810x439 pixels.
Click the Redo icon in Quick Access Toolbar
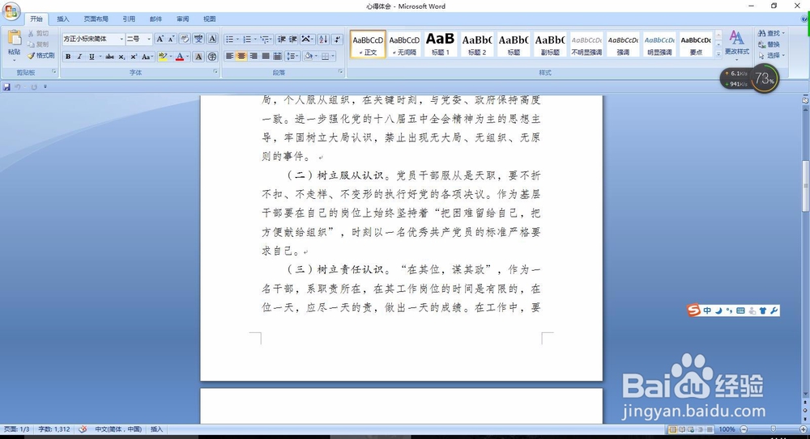click(34, 87)
